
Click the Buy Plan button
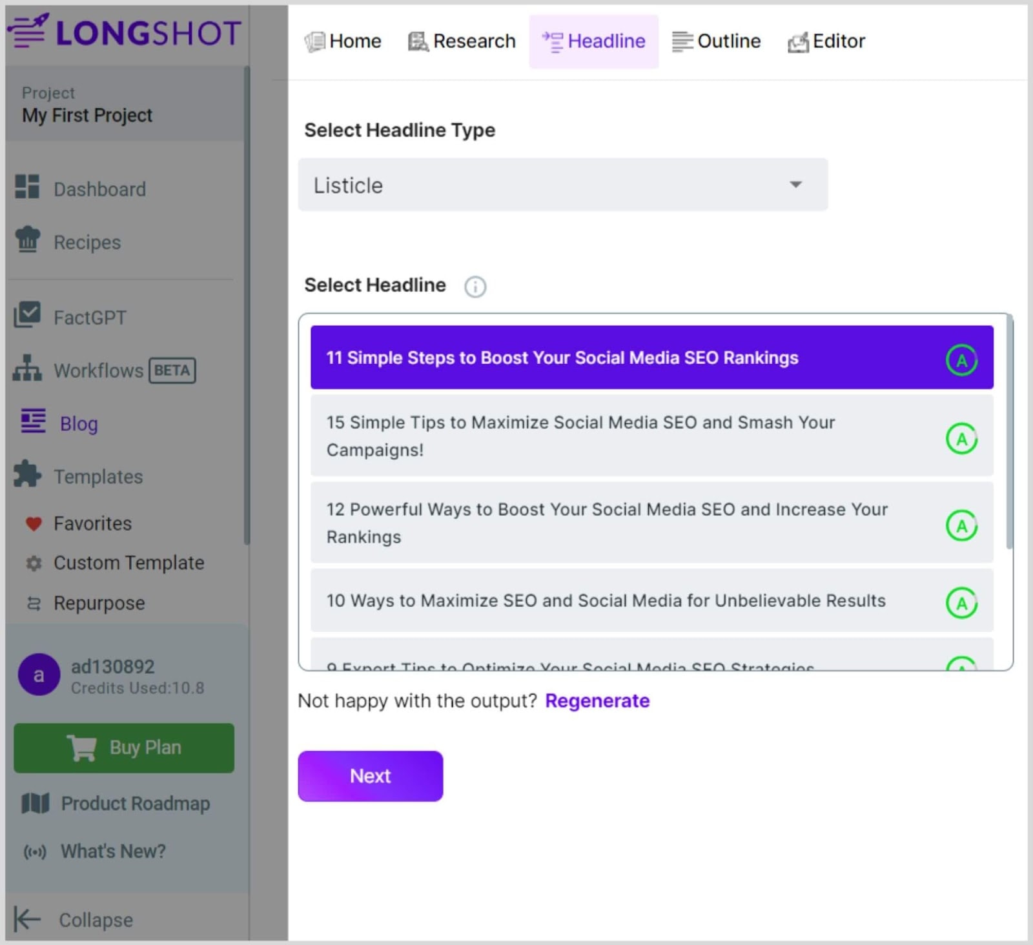click(x=123, y=747)
